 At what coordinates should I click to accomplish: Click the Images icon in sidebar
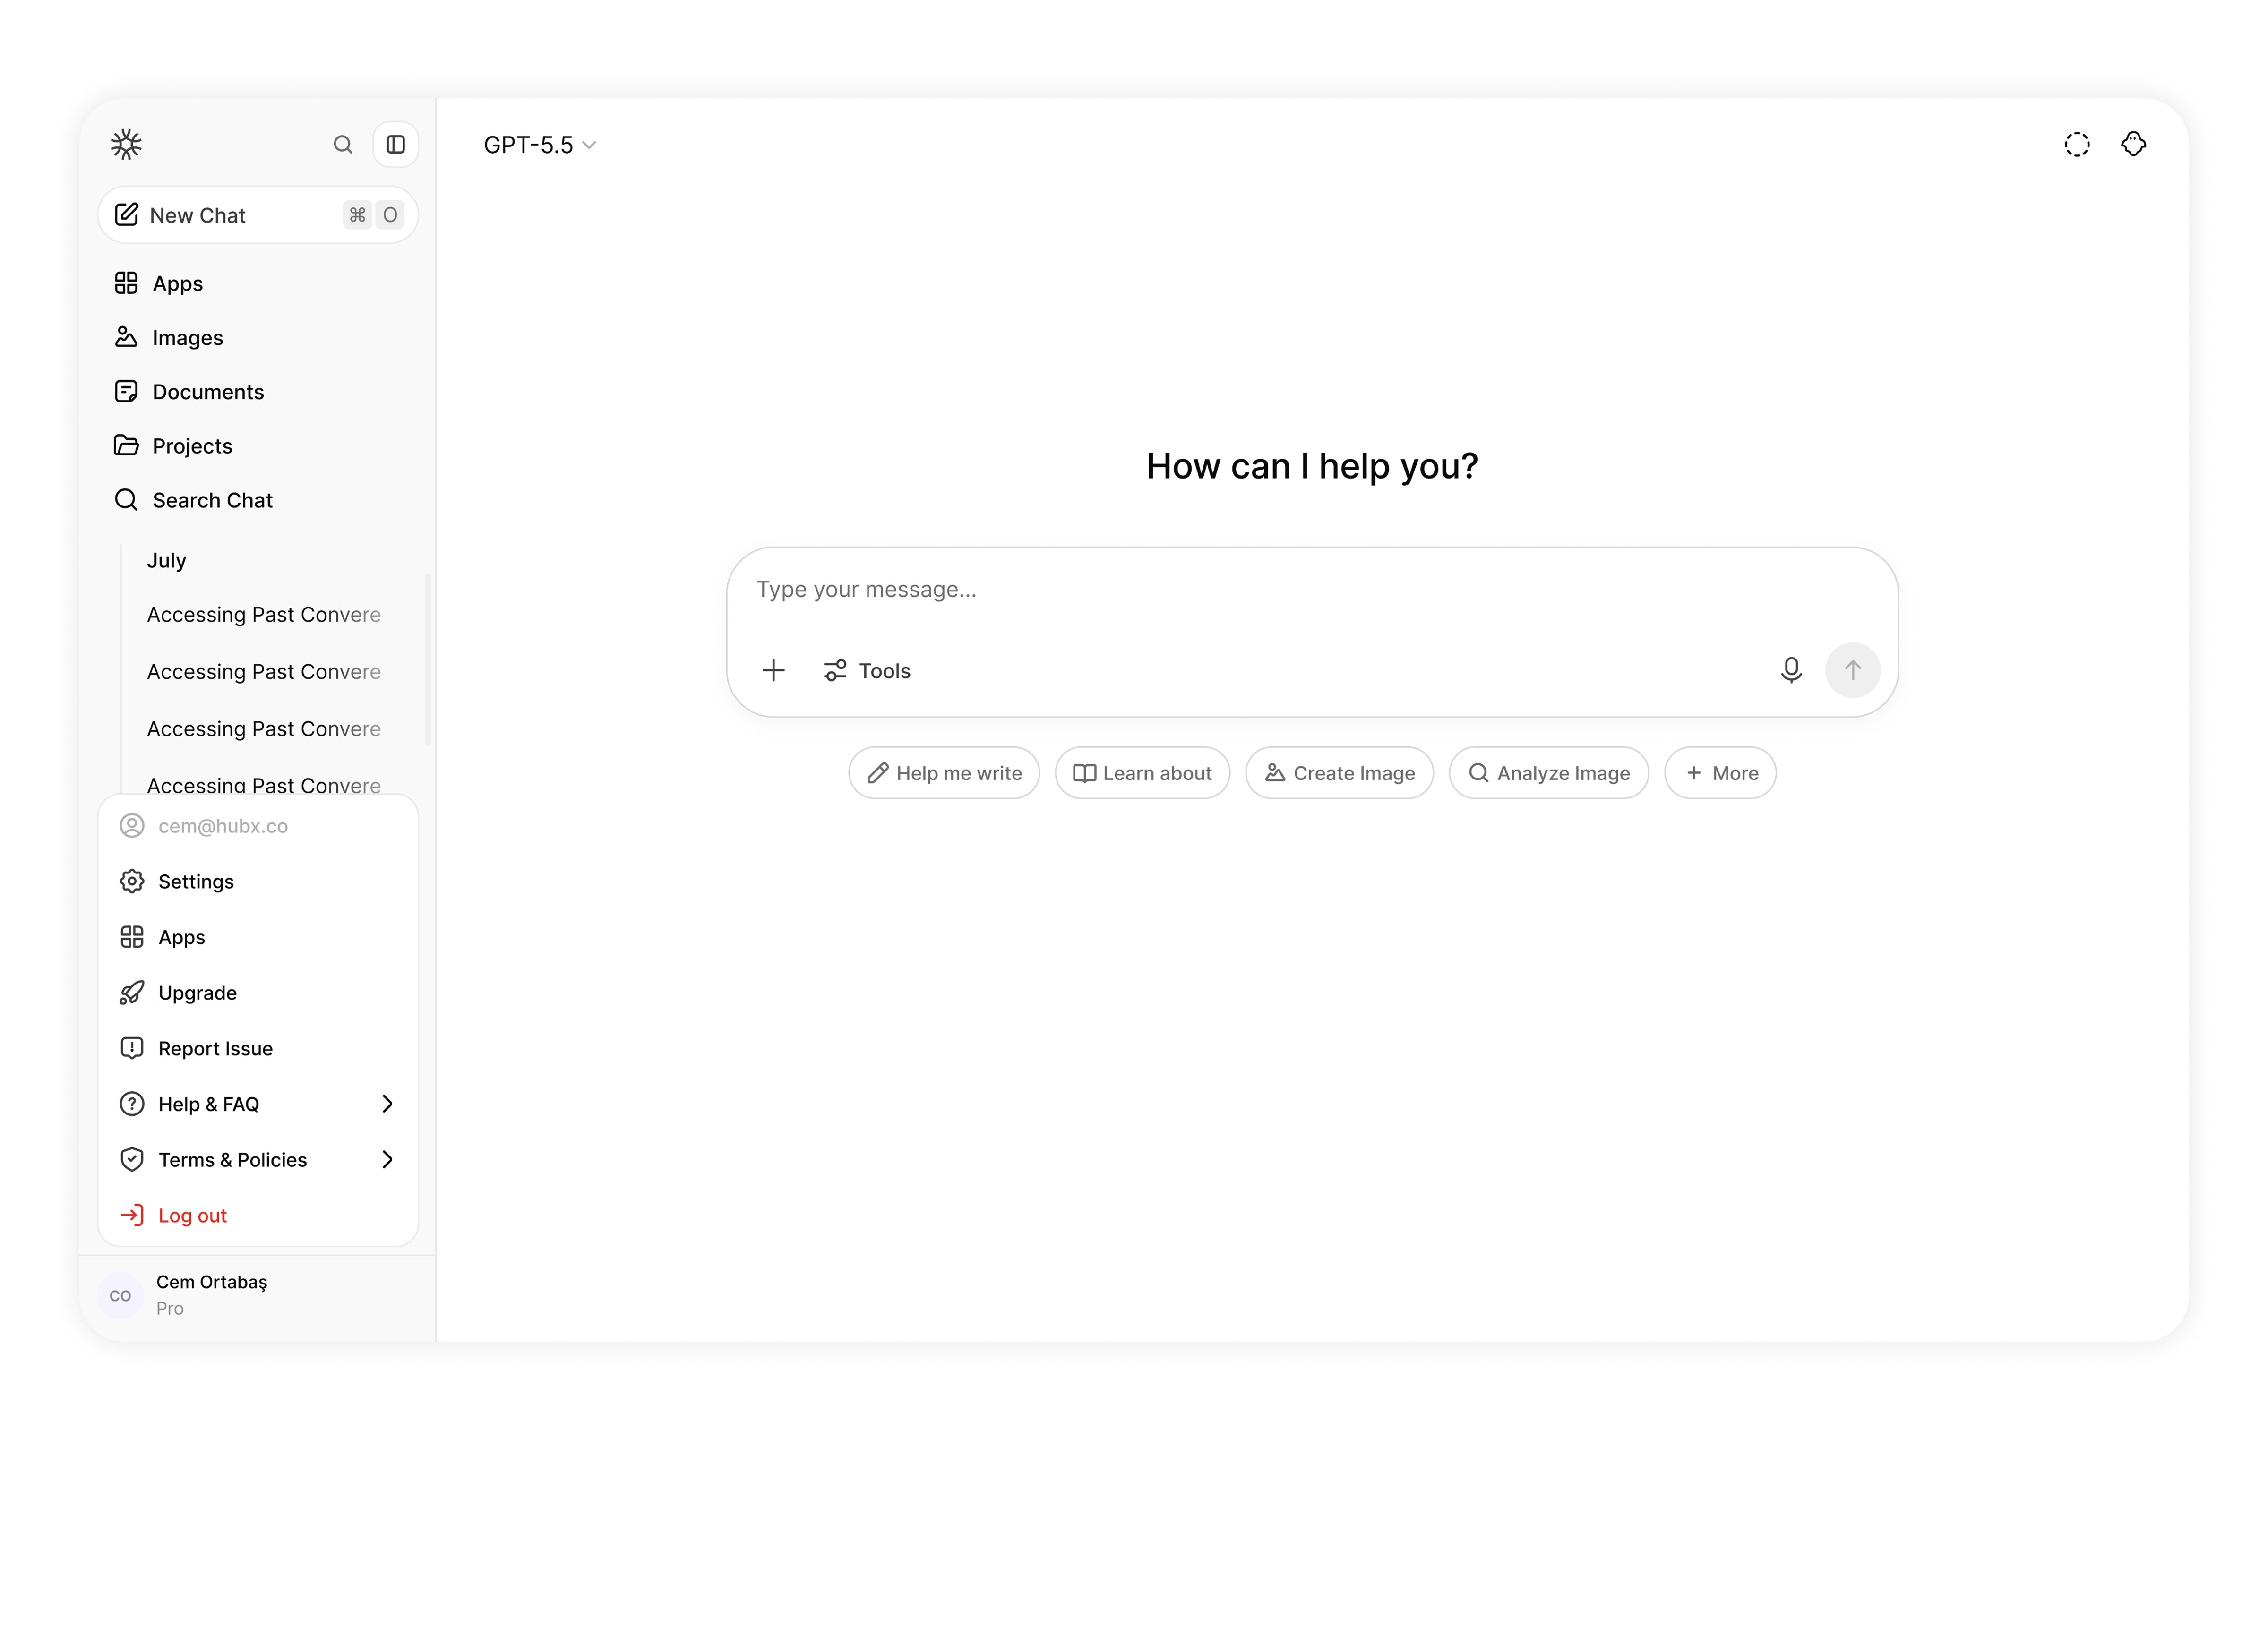126,337
